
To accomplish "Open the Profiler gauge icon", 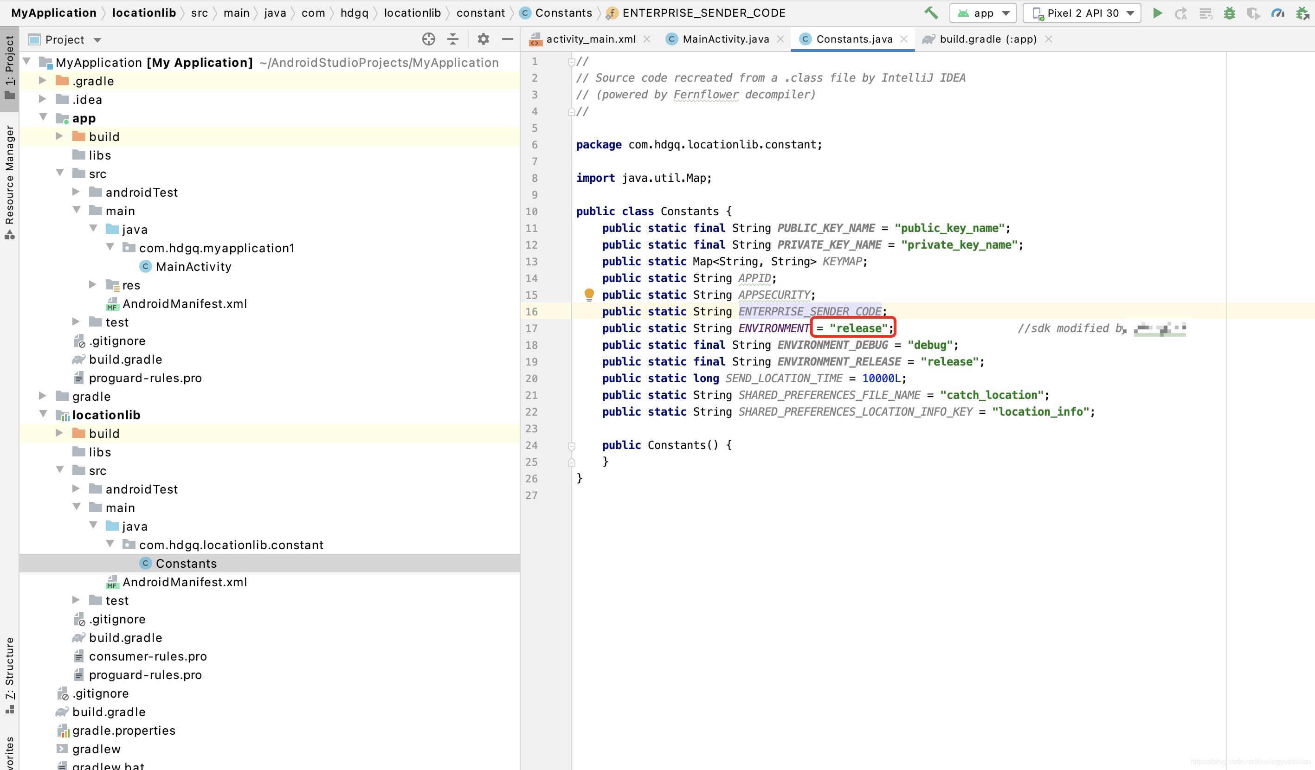I will pyautogui.click(x=1278, y=13).
